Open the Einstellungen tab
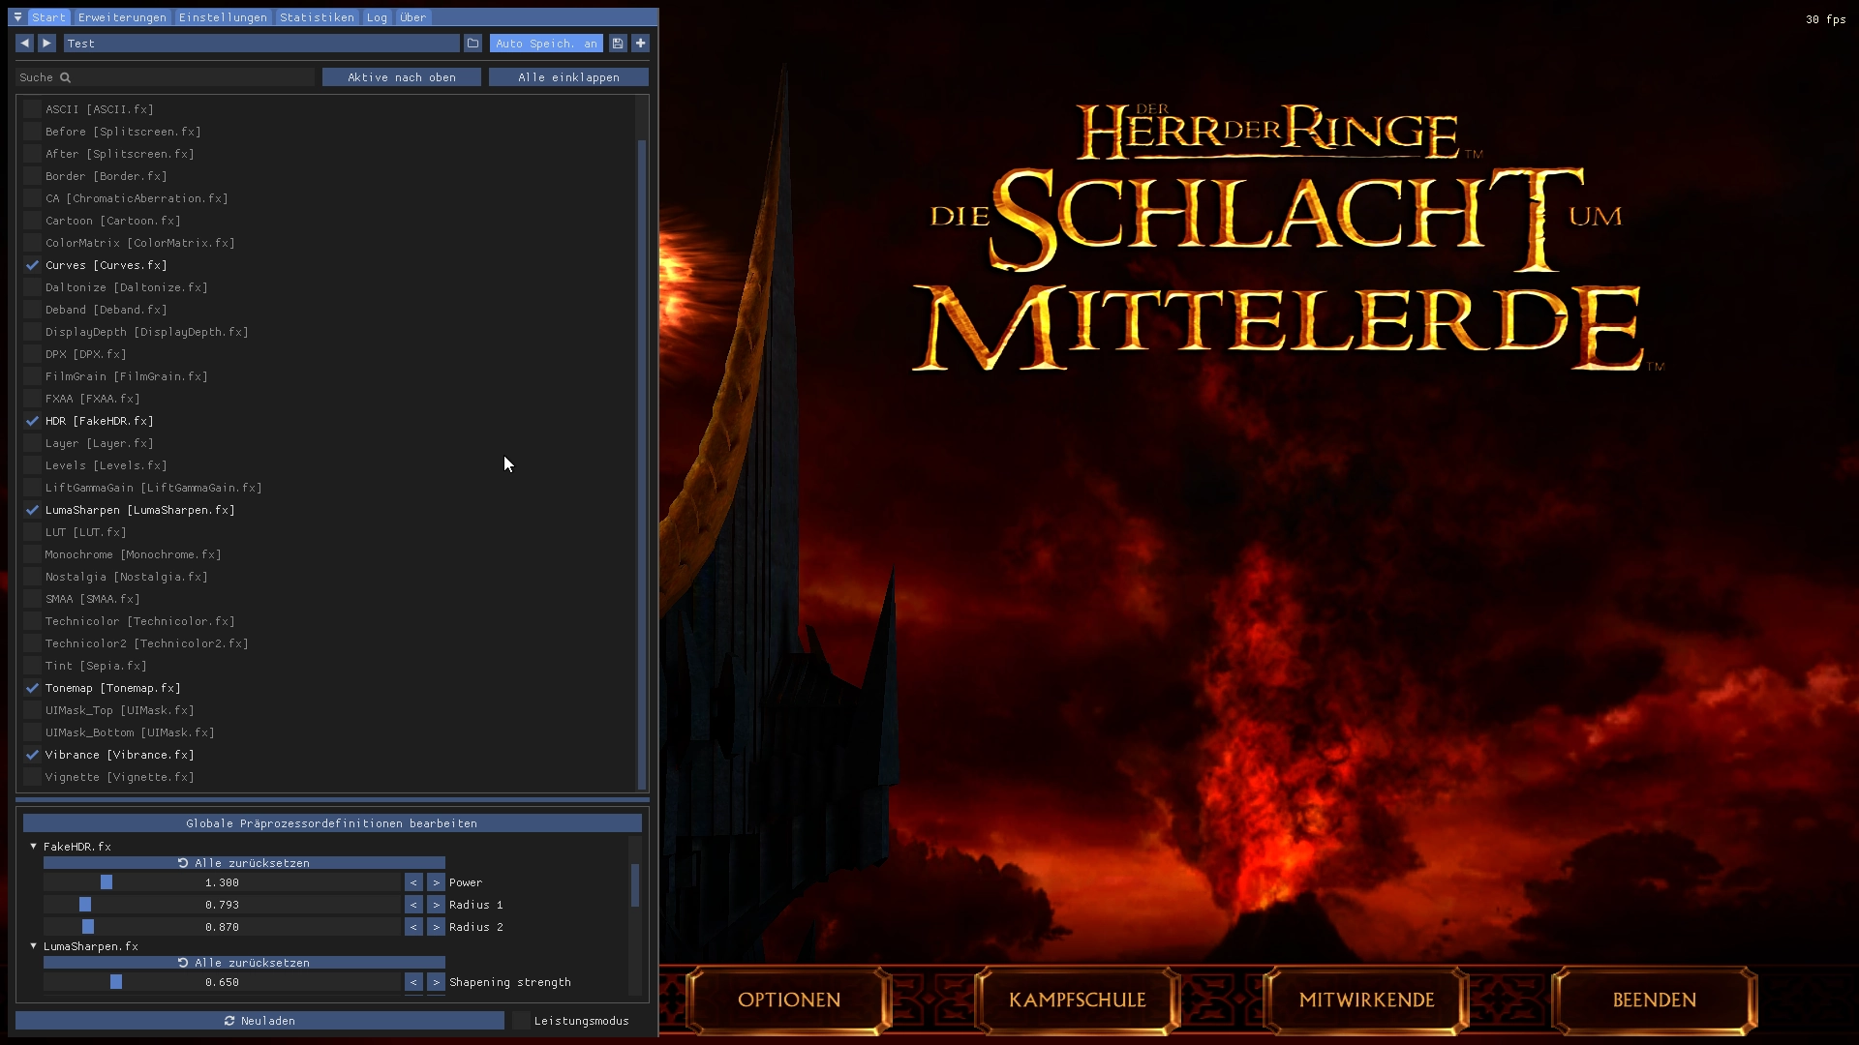 [x=223, y=17]
